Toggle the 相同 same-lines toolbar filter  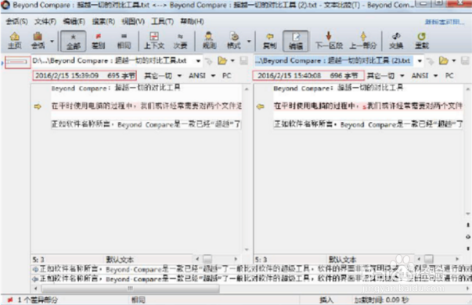[x=124, y=41]
